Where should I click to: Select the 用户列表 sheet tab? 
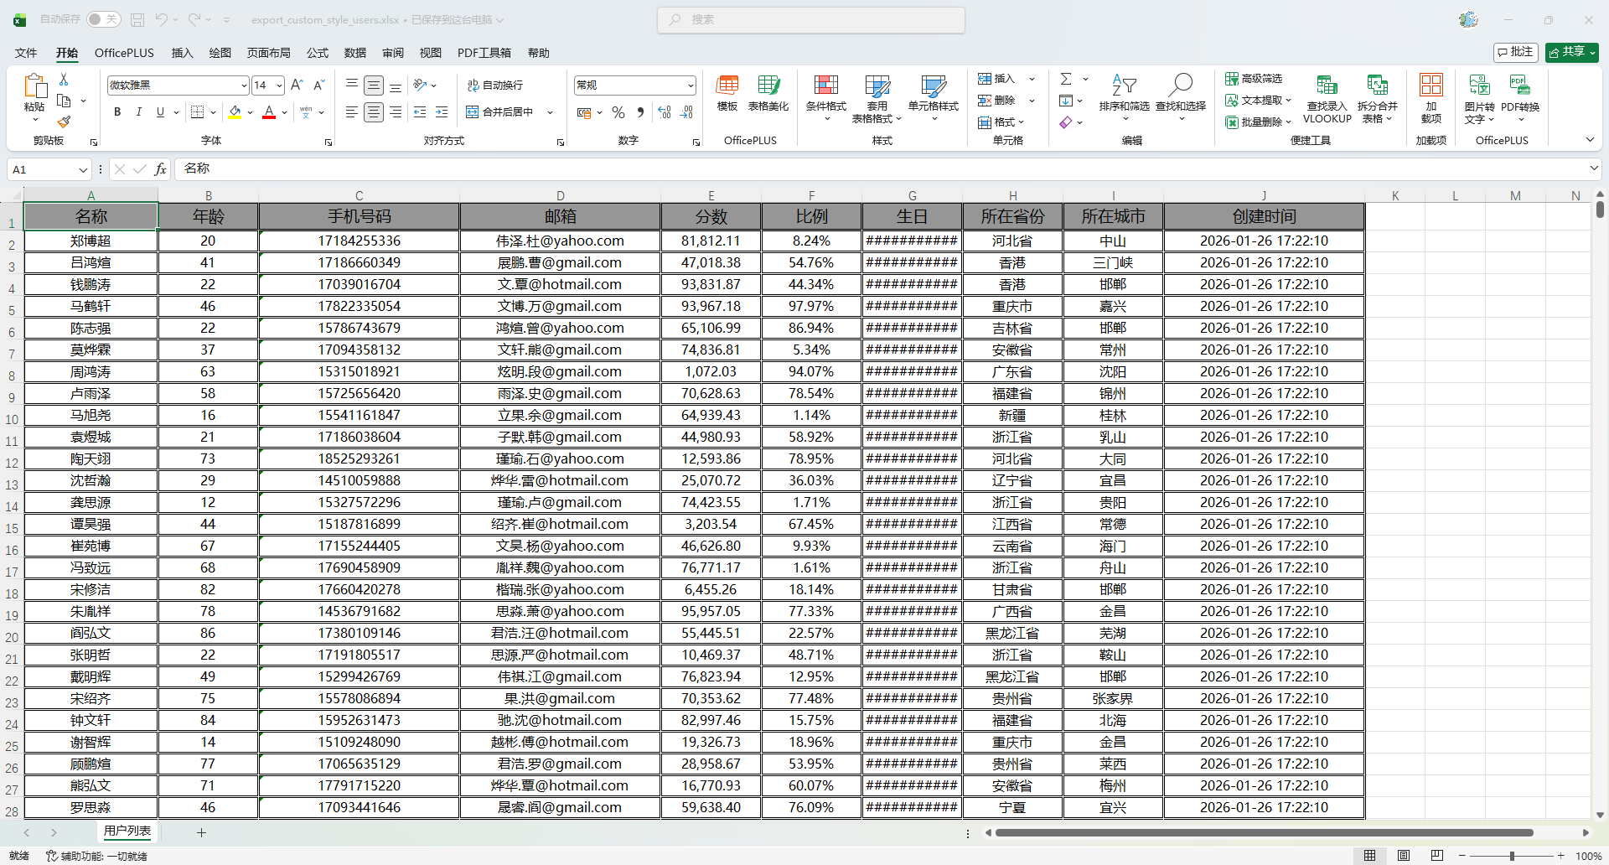pos(127,831)
